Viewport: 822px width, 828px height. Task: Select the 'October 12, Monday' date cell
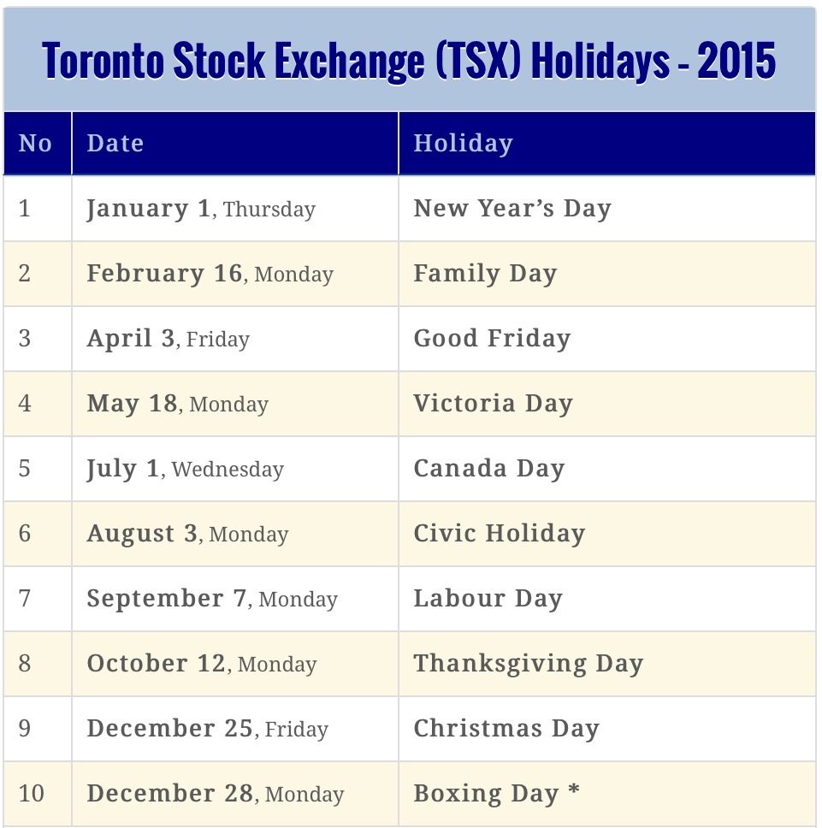pyautogui.click(x=202, y=664)
